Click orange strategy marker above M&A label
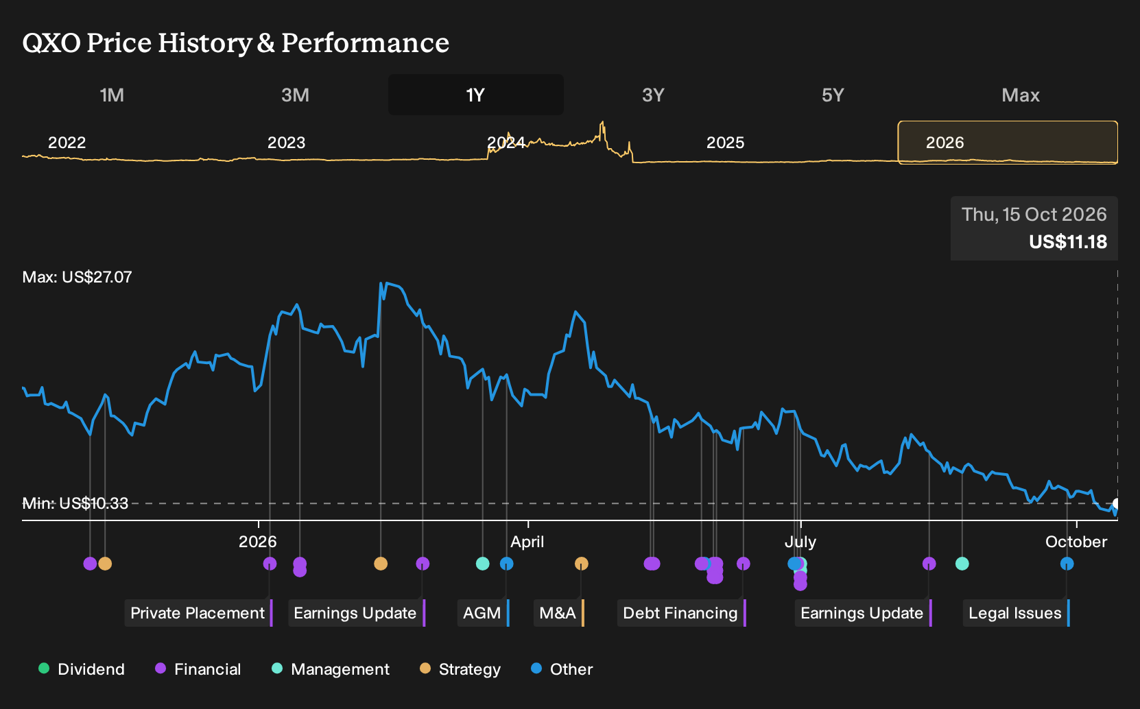The height and width of the screenshot is (709, 1140). pos(581,564)
